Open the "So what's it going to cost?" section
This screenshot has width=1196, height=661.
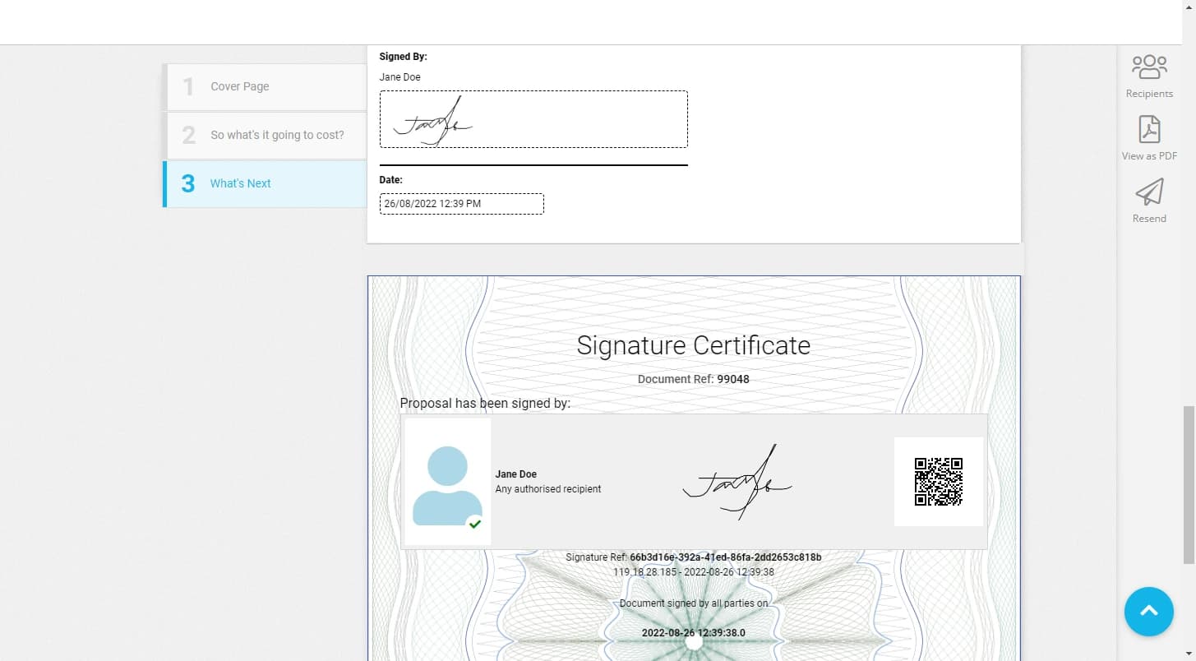tap(277, 135)
